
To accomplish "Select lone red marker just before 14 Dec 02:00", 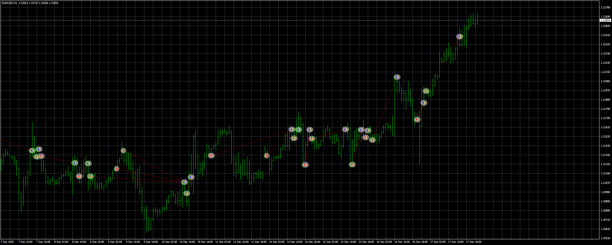I will [x=267, y=156].
